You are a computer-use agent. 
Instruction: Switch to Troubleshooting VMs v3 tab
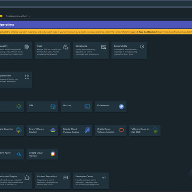pos(17,16)
